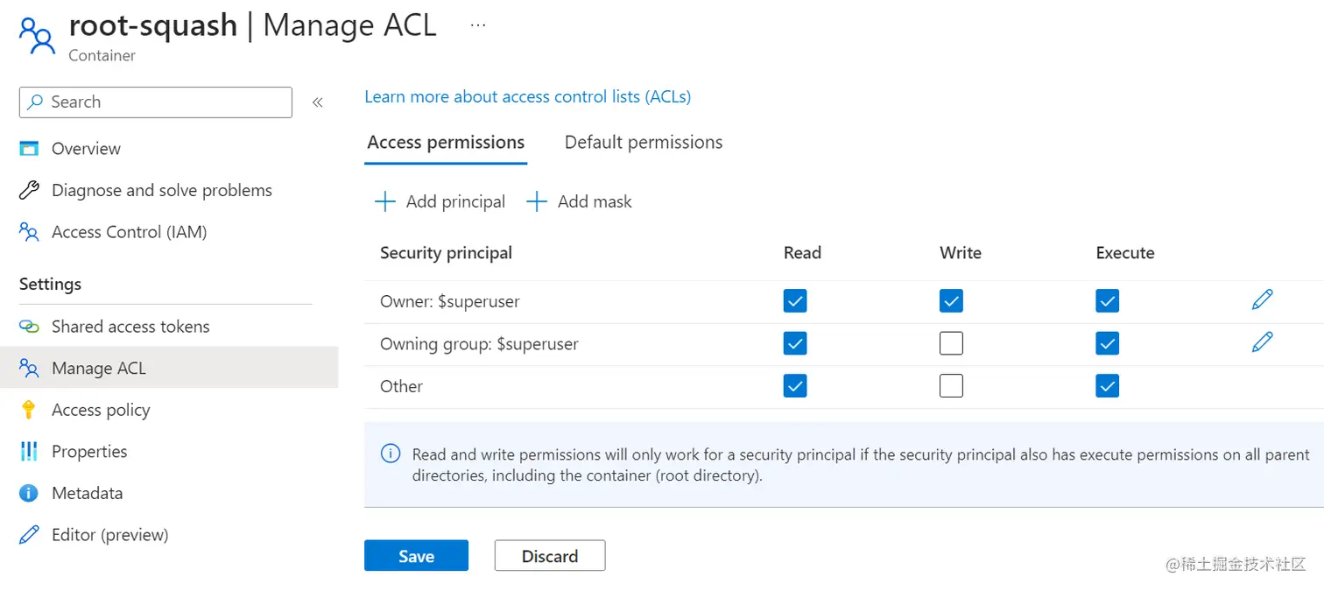Edit the Owning group entry with the pencil icon
Viewport: 1324px width, 591px height.
click(x=1262, y=342)
